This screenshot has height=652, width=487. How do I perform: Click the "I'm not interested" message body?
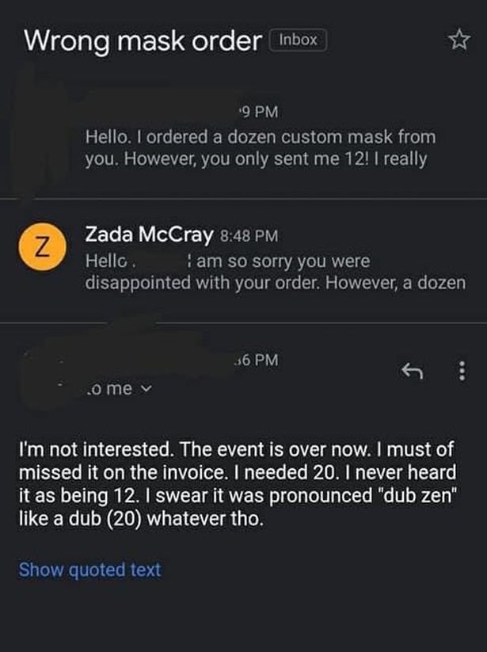(x=238, y=482)
